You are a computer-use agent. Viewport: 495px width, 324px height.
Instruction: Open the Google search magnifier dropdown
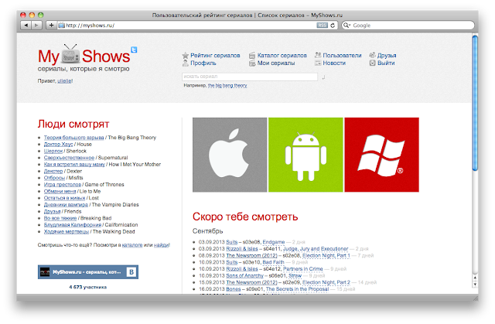coord(347,26)
